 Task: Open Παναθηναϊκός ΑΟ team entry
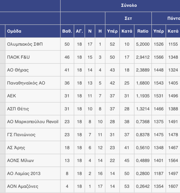(x=26, y=83)
